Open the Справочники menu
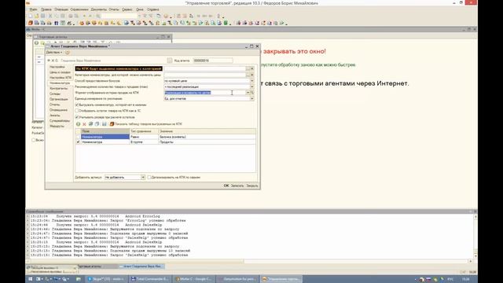503x283 pixels. [79, 9]
